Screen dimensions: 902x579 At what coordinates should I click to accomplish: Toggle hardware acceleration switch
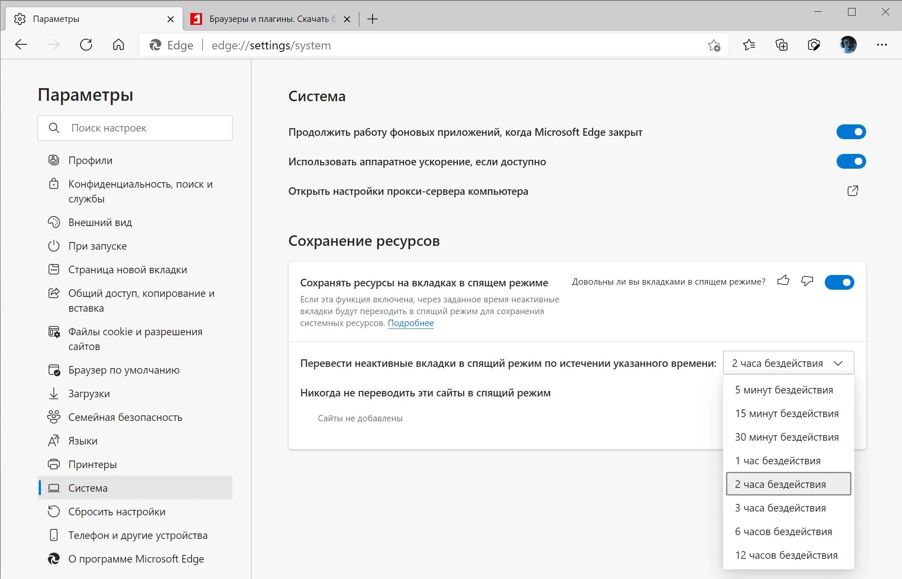tap(851, 162)
